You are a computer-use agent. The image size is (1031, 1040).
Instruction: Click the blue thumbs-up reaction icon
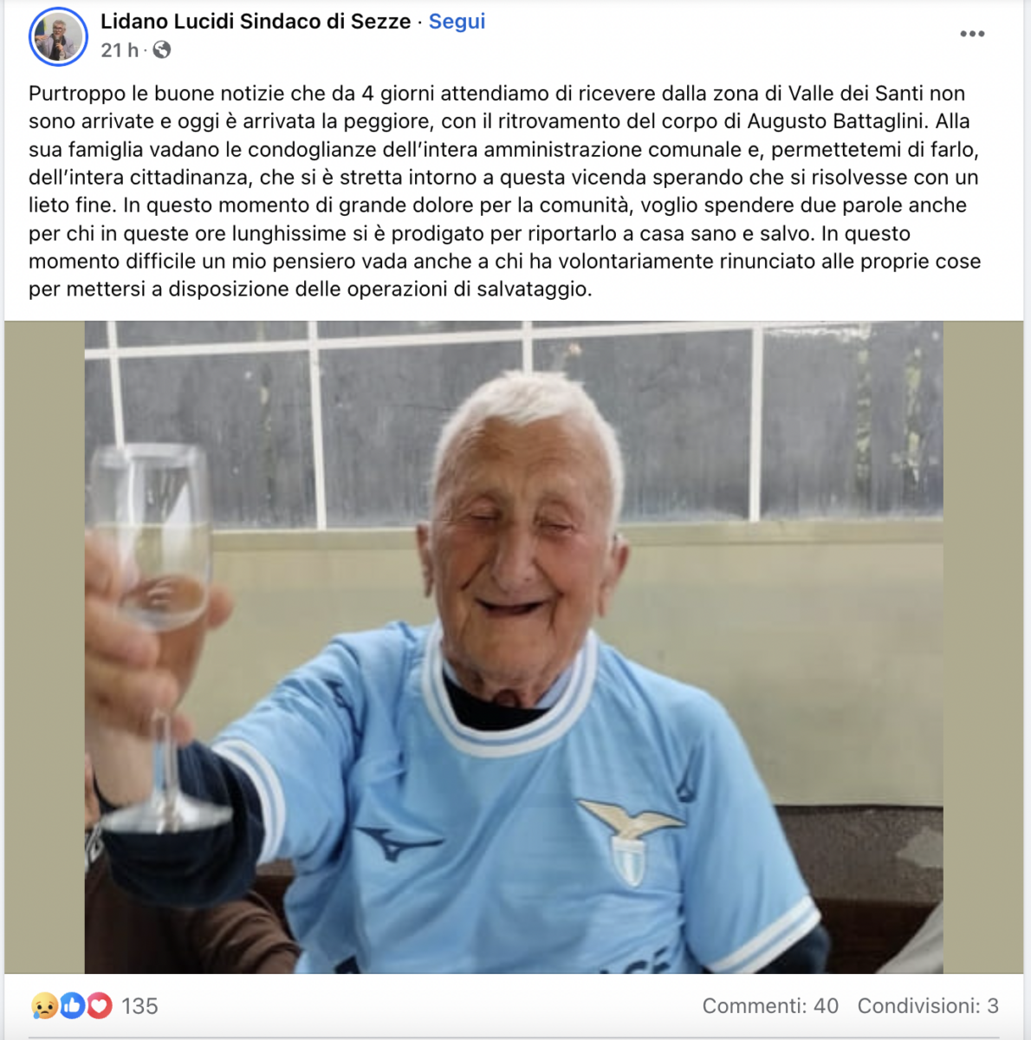coord(72,1005)
